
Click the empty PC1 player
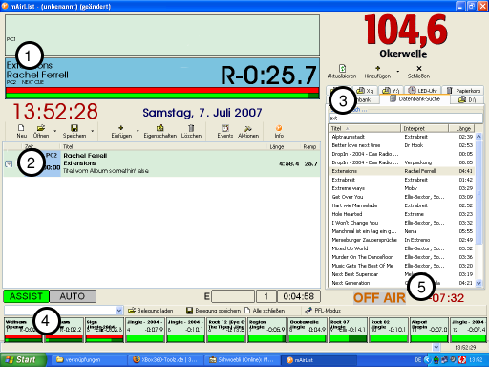(162, 35)
